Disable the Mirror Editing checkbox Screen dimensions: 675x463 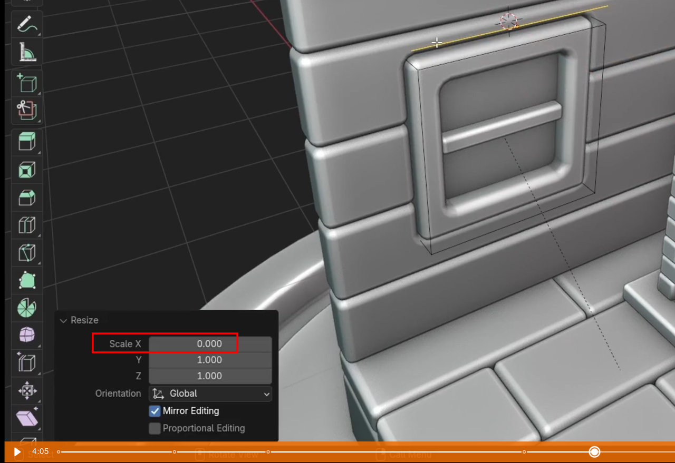155,411
